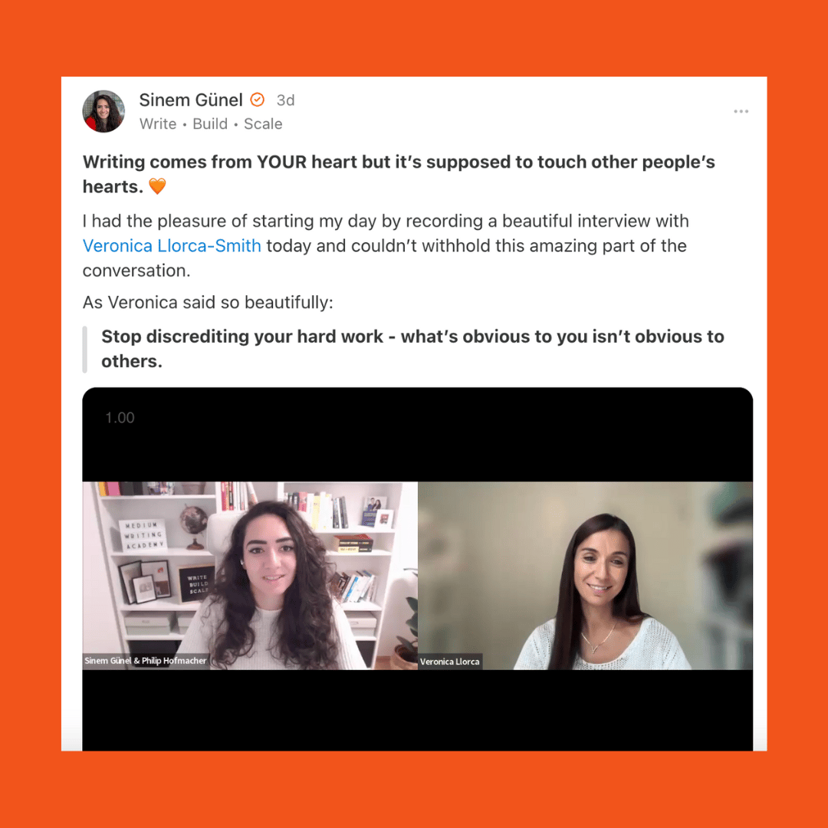Image resolution: width=828 pixels, height=828 pixels.
Task: Click the orange verified badge beside Sinem Günel
Action: [257, 99]
